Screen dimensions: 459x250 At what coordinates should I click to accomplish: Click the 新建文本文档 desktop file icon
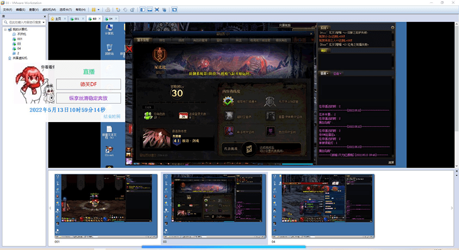click(109, 132)
